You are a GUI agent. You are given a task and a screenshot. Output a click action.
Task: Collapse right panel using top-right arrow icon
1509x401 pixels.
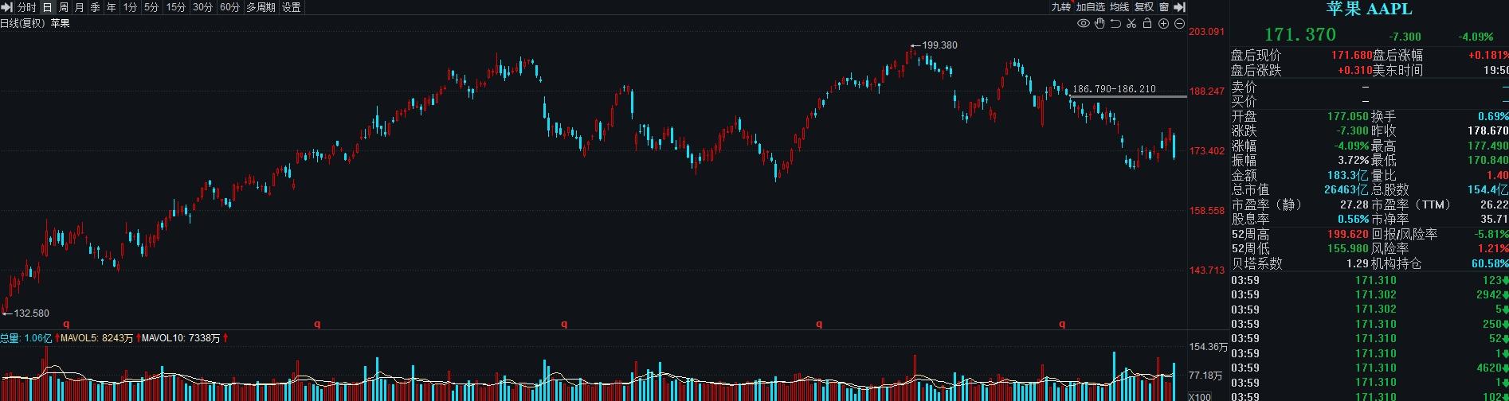(x=1180, y=7)
